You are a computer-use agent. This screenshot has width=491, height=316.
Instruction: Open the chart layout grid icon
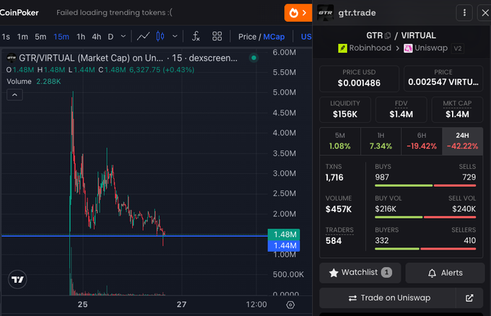[217, 37]
